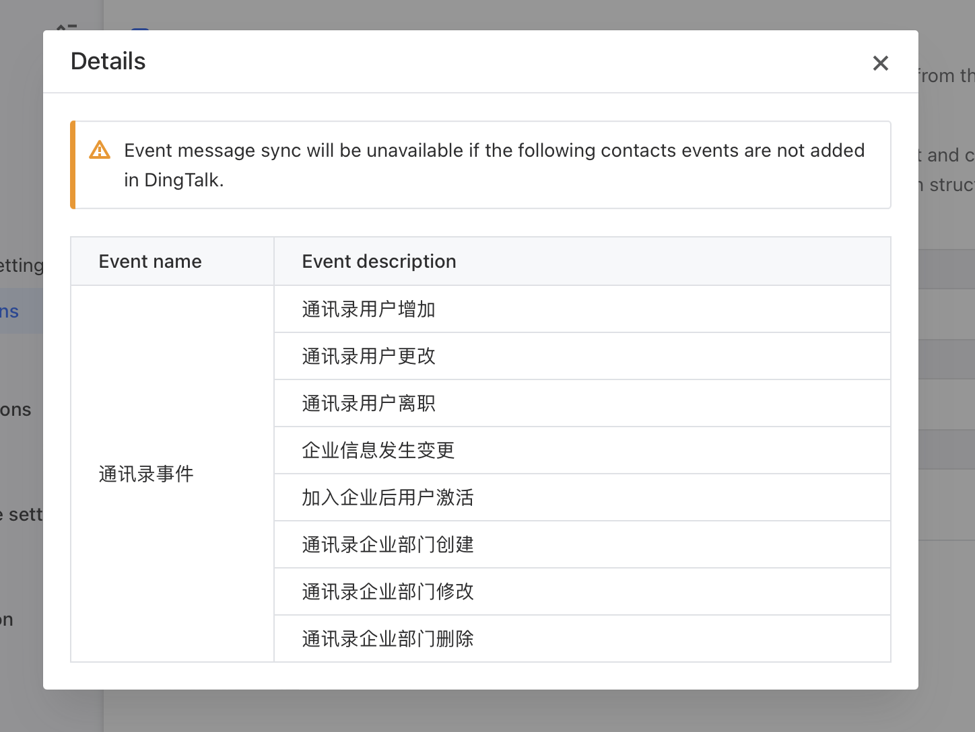Image resolution: width=975 pixels, height=732 pixels.
Task: Select the 通讯录用户更改 row
Action: 582,356
